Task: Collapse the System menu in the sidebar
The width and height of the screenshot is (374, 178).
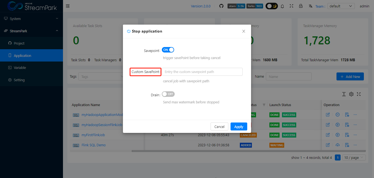Action: [31, 19]
